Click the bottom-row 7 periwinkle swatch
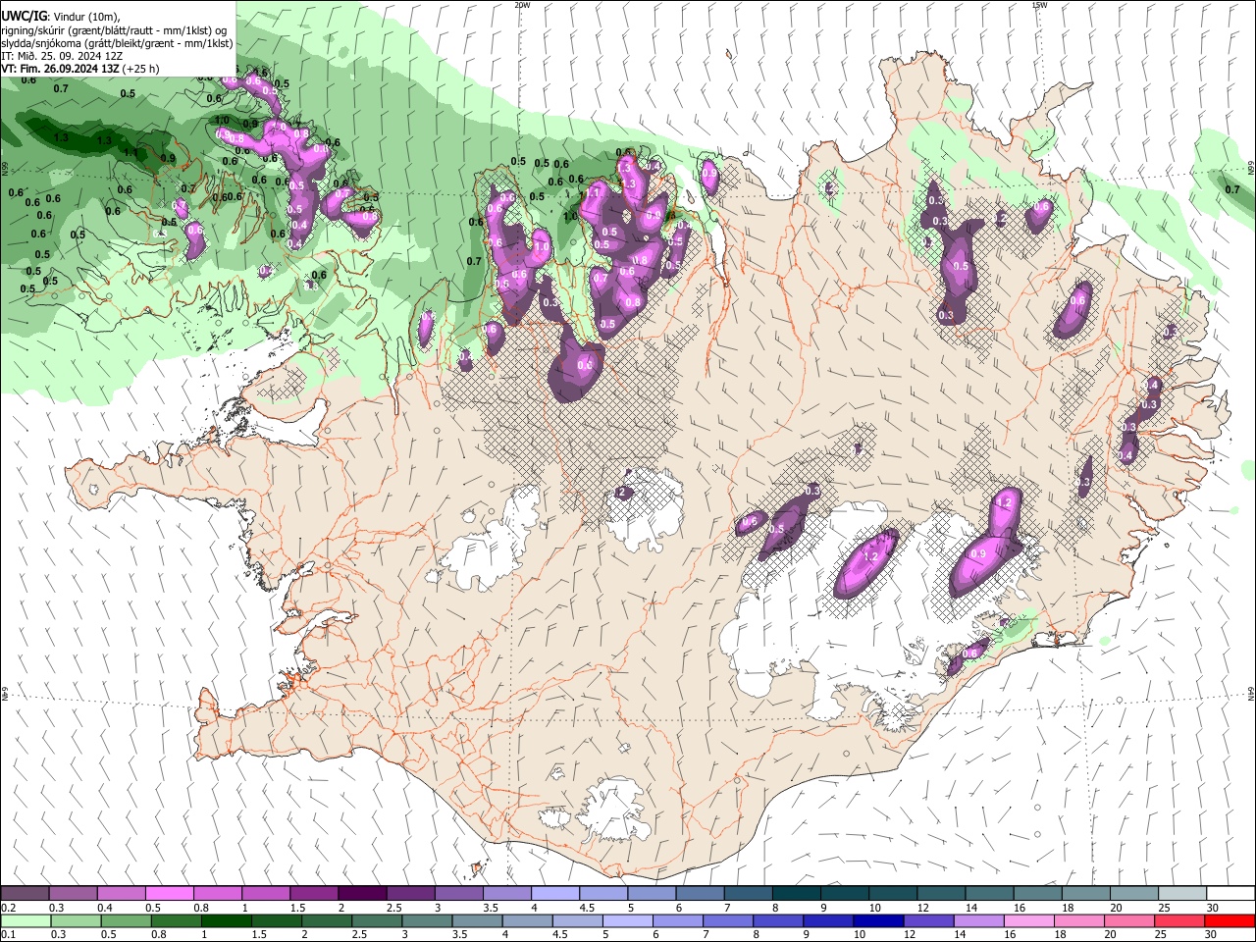This screenshot has width=1256, height=942. coord(727,921)
